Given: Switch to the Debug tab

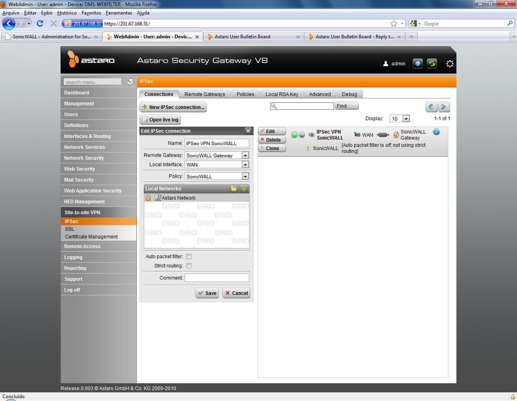Looking at the screenshot, I should pyautogui.click(x=350, y=94).
